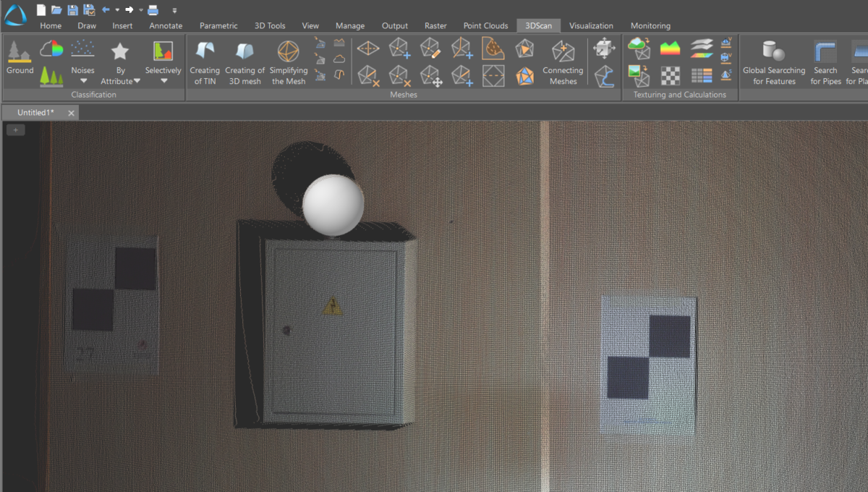The image size is (868, 492).
Task: Launch Global Searching for Features
Action: point(774,62)
